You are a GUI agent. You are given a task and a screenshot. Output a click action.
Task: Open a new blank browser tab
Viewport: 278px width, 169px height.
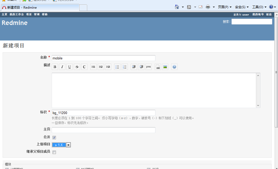click(x=83, y=8)
